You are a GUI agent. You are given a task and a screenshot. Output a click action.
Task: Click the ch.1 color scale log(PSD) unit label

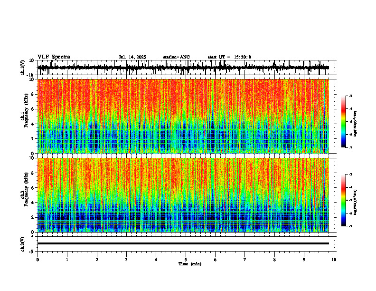pos(356,124)
